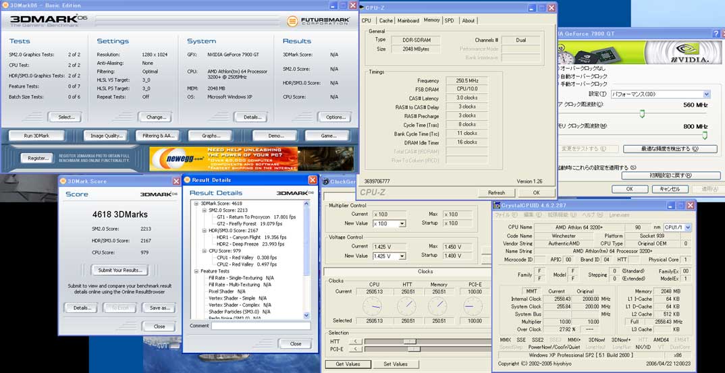Click Set Values in ClockGen
This screenshot has width=725, height=373.
[396, 364]
